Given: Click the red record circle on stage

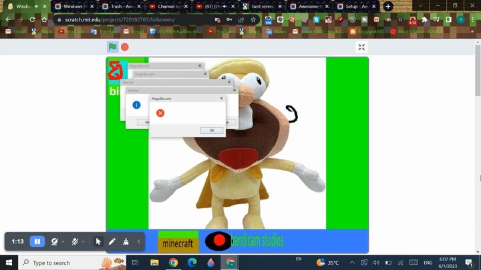Looking at the screenshot, I should pyautogui.click(x=218, y=241).
